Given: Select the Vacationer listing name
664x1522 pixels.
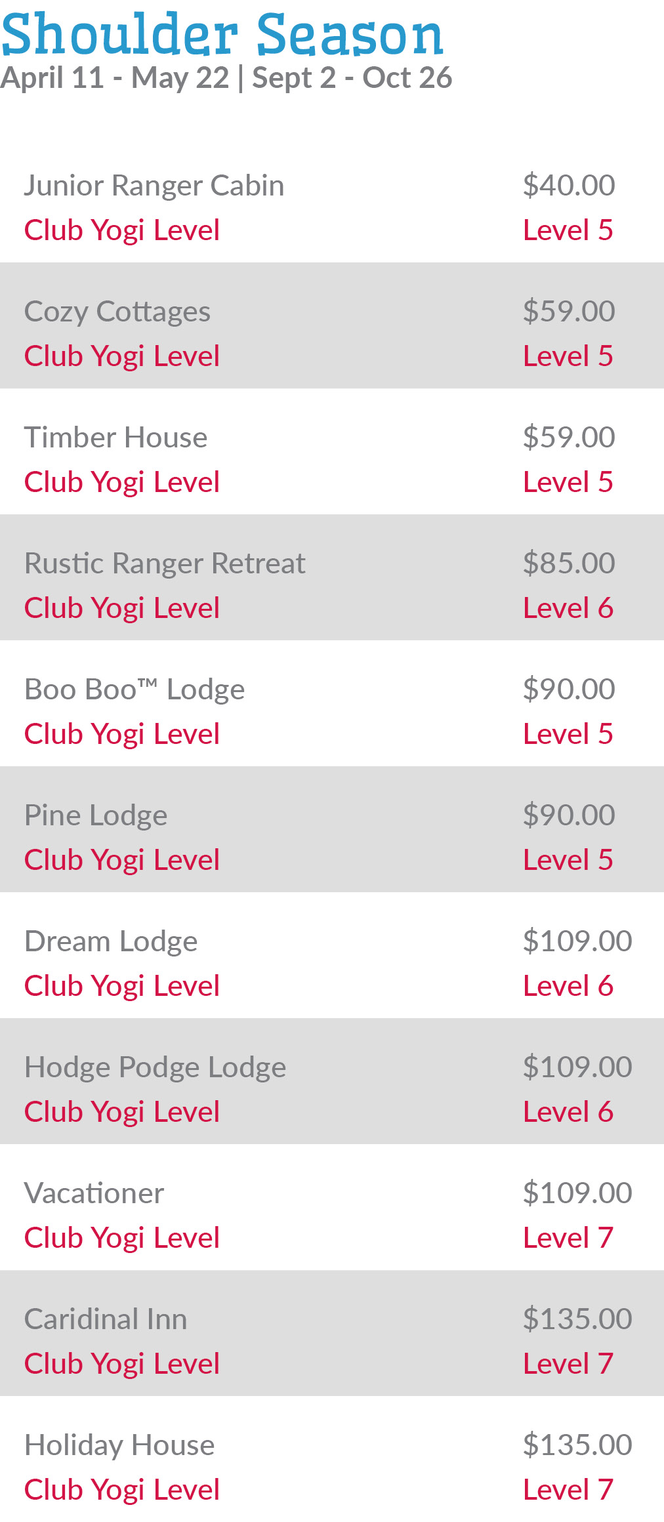Looking at the screenshot, I should (x=94, y=1193).
